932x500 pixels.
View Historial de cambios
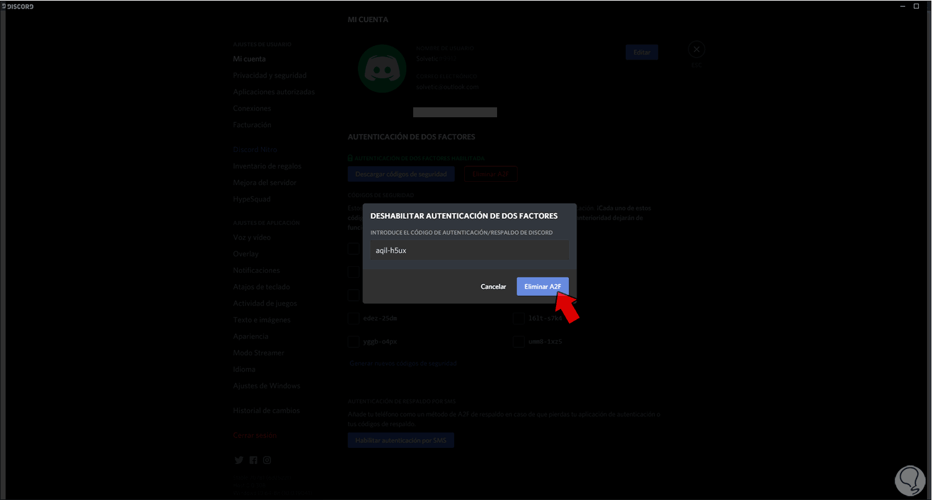(267, 411)
